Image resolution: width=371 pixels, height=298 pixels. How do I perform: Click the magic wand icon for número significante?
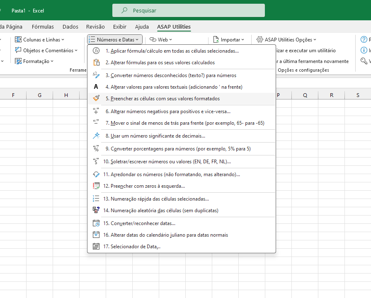click(96, 136)
